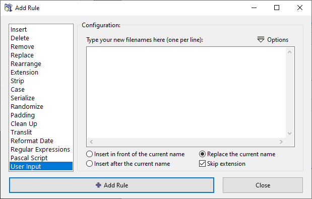Click the Add Rule button
The width and height of the screenshot is (312, 199).
pyautogui.click(x=111, y=185)
